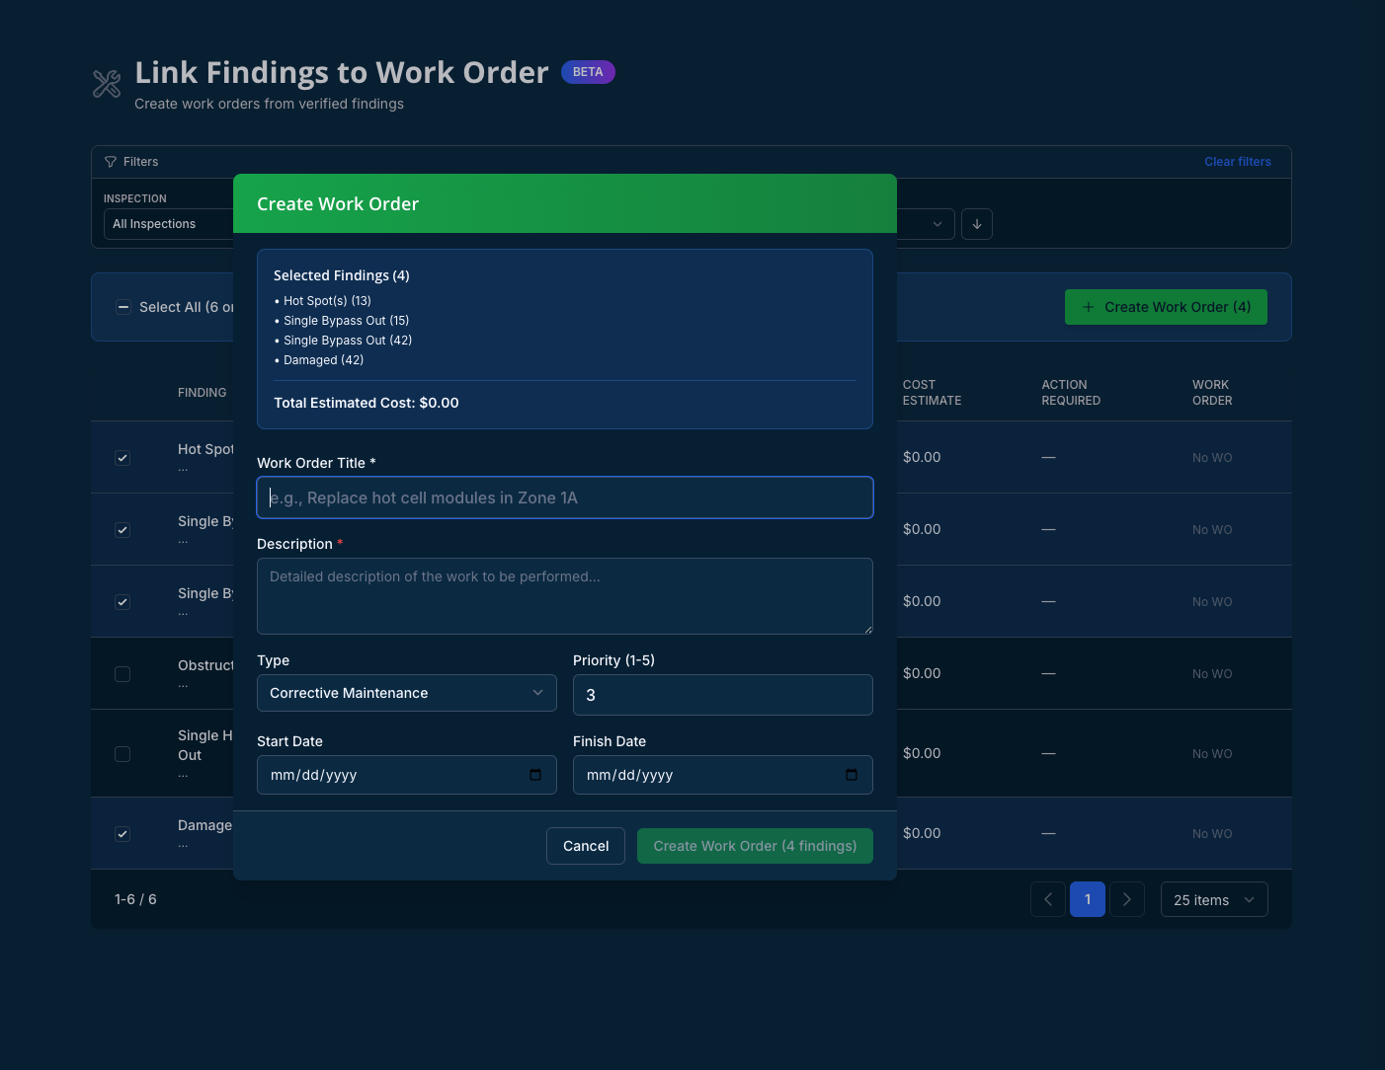This screenshot has width=1385, height=1070.
Task: Uncheck the second Single Bypass row checkbox
Action: [122, 602]
